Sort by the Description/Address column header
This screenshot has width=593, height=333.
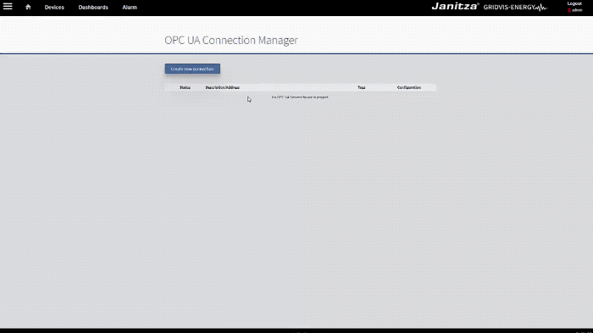point(222,87)
